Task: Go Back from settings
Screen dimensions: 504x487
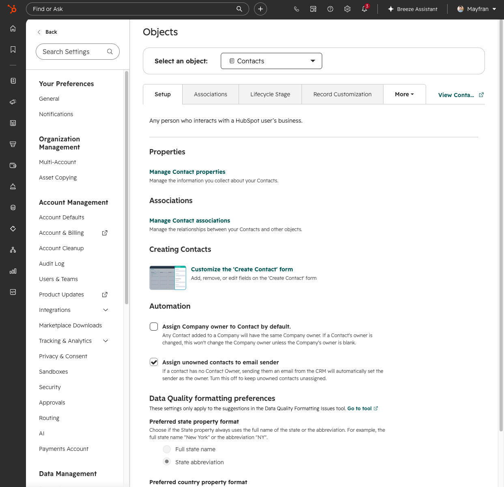Action: 47,32
